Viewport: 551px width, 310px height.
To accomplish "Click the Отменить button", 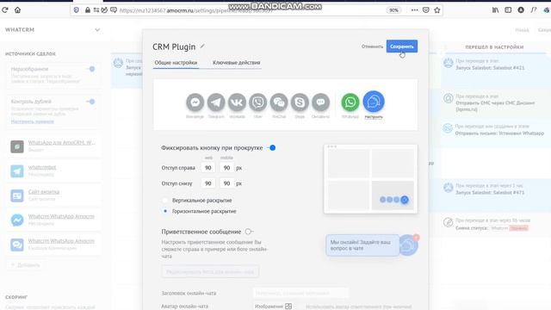I will [372, 46].
